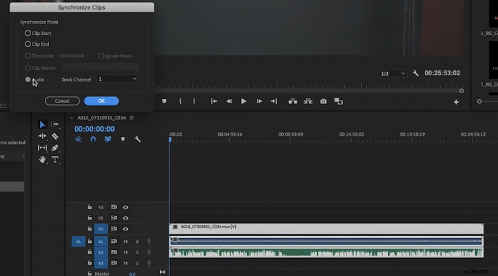Click the Master track volume value

tap(132, 274)
